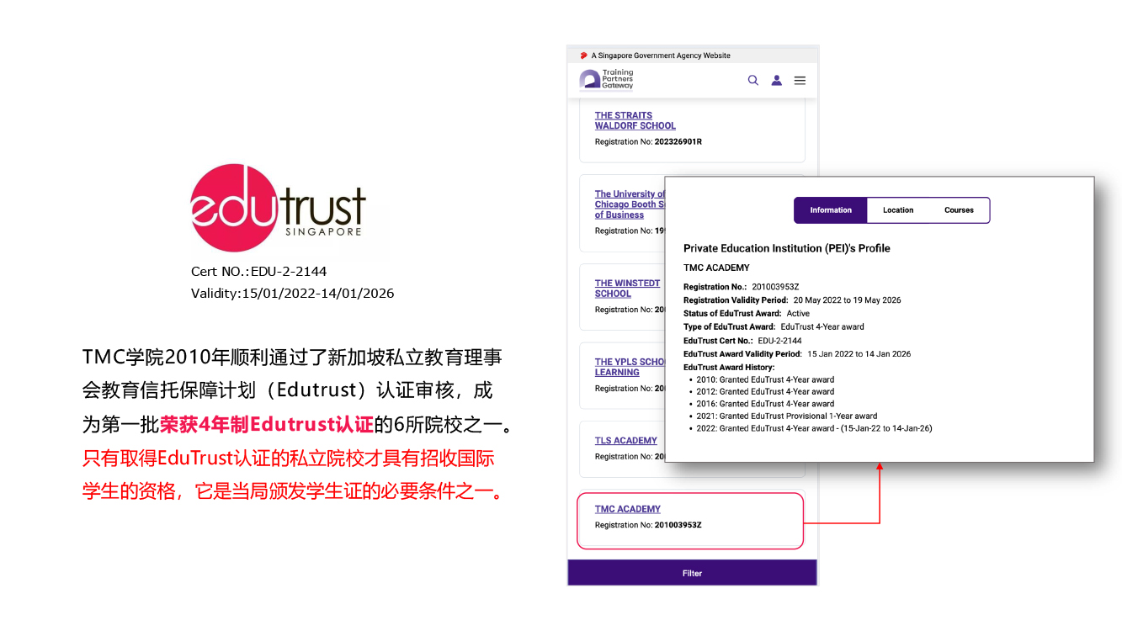Click registration number 201003953Z in list
Viewport: 1122px width, 631px height.
click(678, 525)
